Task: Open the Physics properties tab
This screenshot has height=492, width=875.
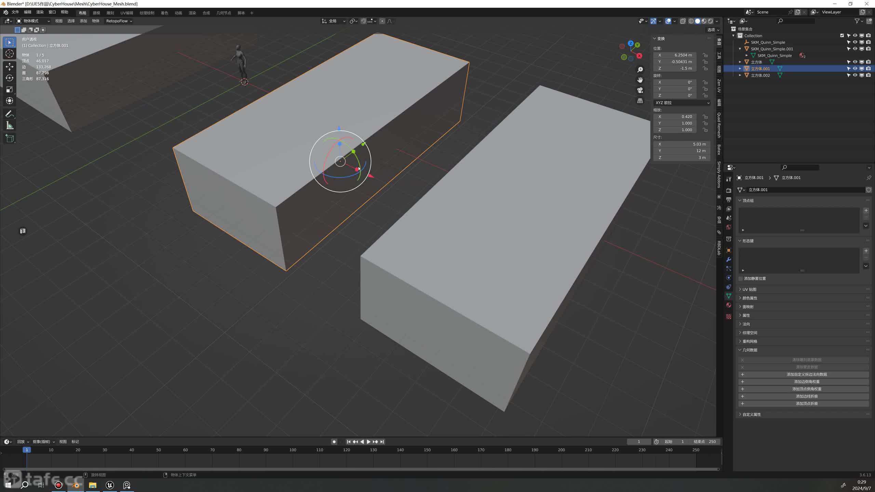Action: coord(729,278)
